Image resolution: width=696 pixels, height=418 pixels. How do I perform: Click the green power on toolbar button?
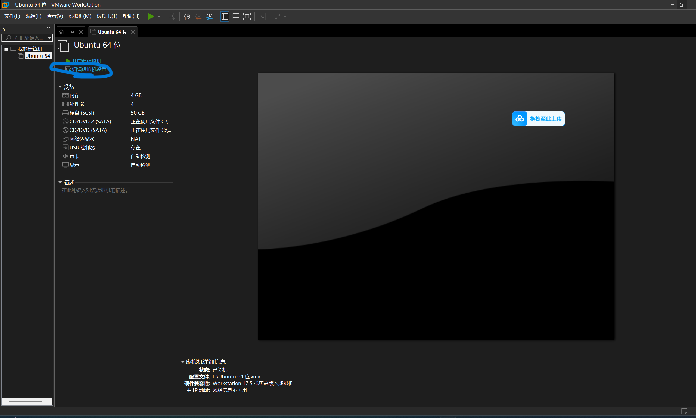pos(151,16)
